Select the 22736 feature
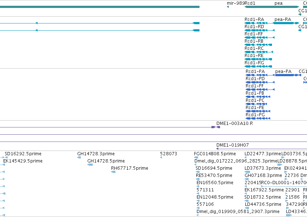The image size is (307, 217). 286,179
